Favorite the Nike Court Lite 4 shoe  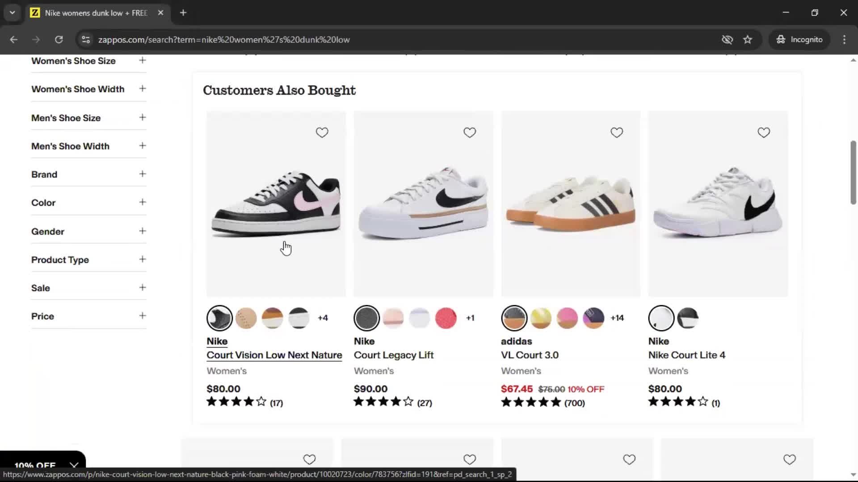764,133
